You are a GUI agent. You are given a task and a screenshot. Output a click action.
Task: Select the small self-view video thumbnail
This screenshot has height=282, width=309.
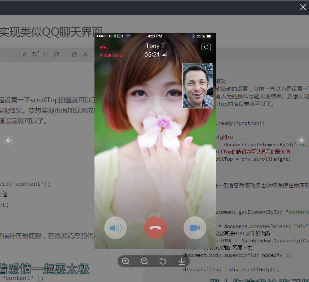pos(198,86)
